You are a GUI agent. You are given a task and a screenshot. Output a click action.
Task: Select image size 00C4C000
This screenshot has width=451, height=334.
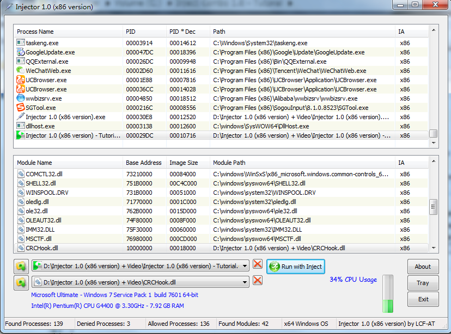click(x=183, y=183)
